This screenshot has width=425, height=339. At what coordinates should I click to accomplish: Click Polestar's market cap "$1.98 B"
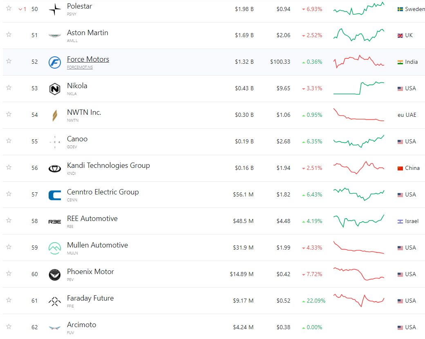244,9
